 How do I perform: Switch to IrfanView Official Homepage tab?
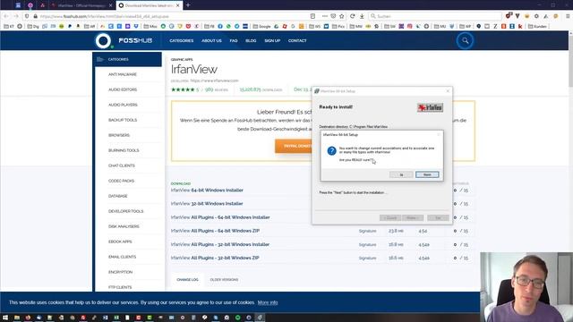pos(81,5)
